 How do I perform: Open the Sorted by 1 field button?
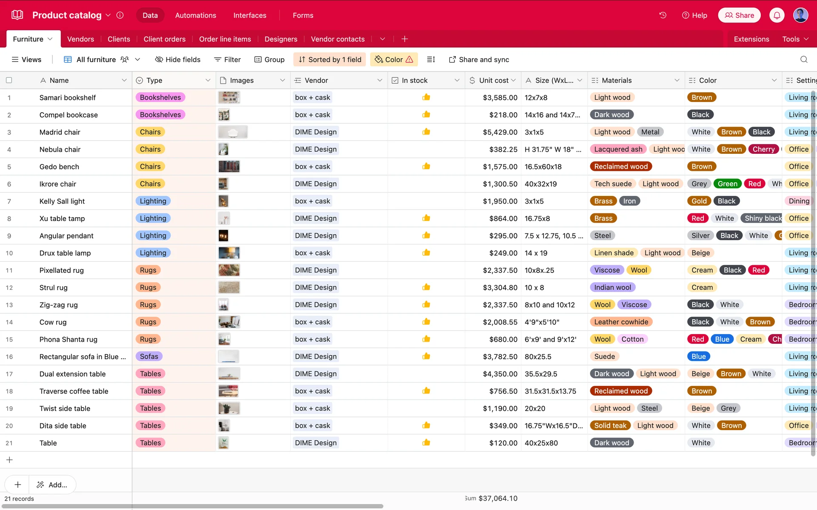click(330, 59)
